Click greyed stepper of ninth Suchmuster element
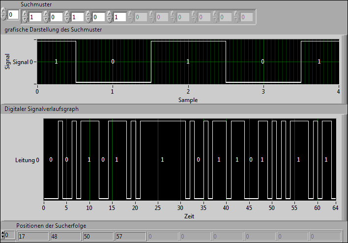 195,17
